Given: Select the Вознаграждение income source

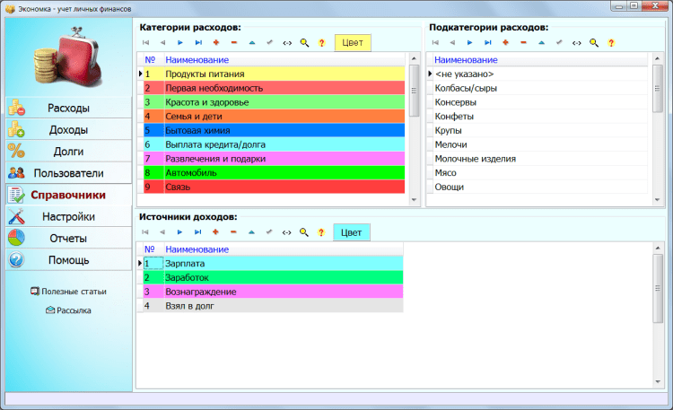Looking at the screenshot, I should [274, 292].
